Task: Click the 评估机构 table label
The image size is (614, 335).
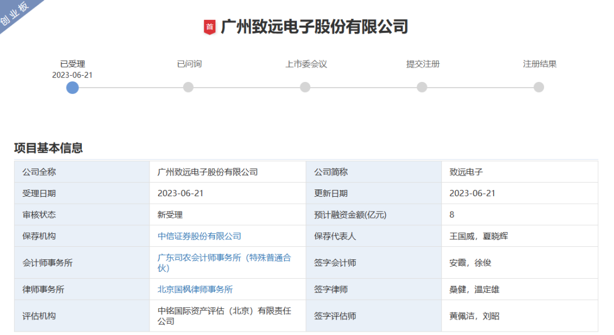Action: [x=39, y=316]
